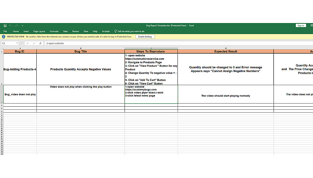
Task: Select cell Video does not play when clicking
Action: pyautogui.click(x=81, y=94)
